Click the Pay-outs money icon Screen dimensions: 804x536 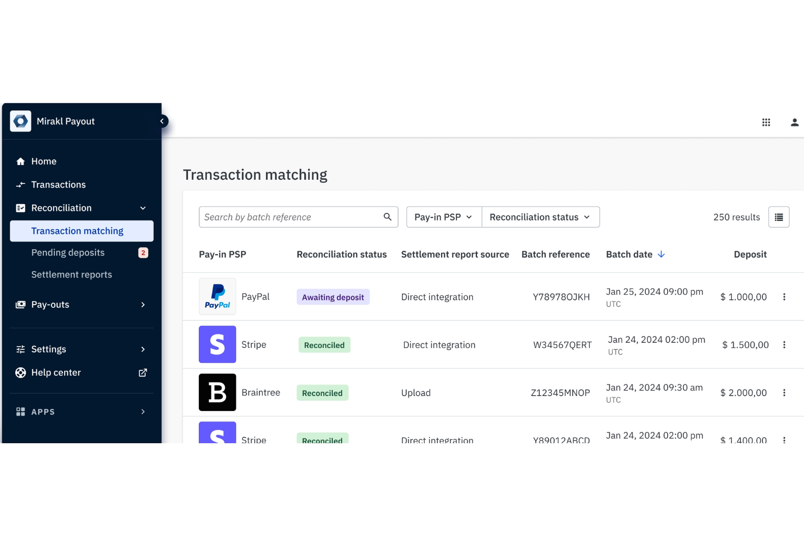21,305
